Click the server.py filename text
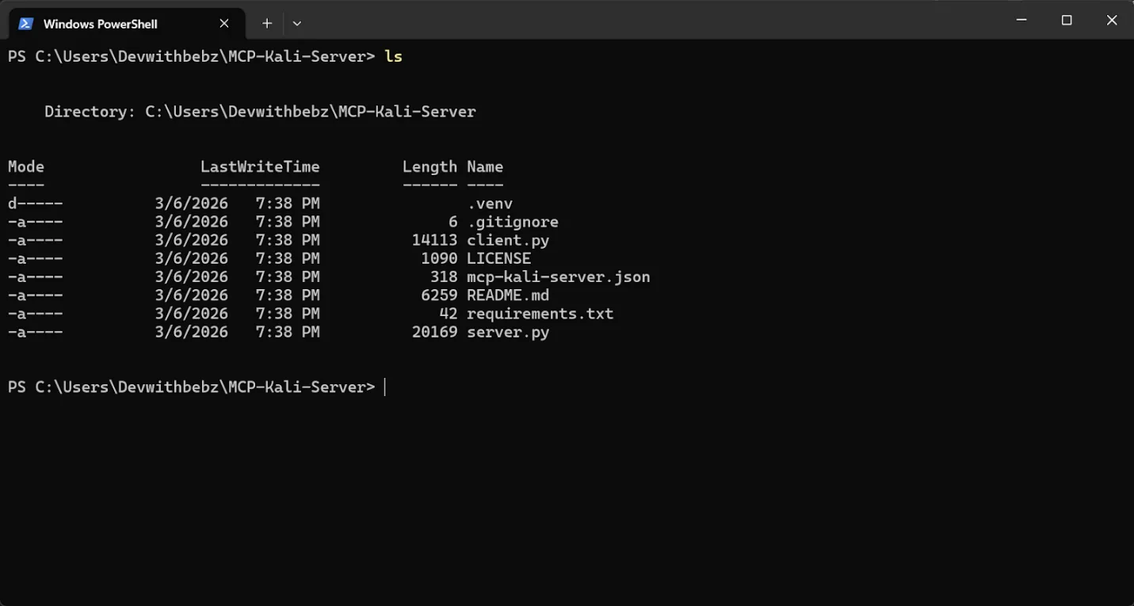The image size is (1134, 606). [507, 332]
